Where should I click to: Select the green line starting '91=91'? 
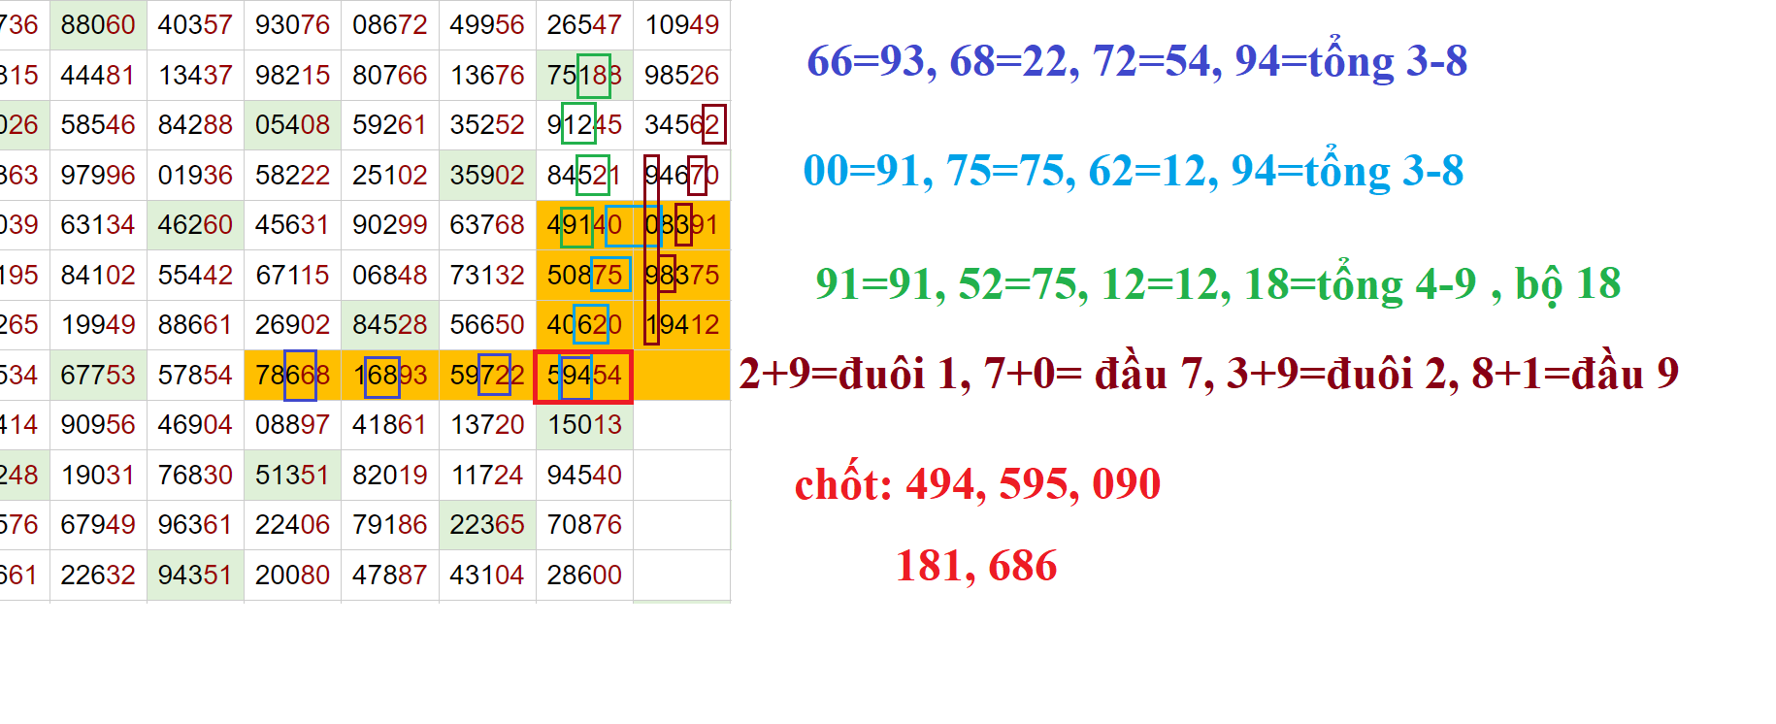point(1218,283)
